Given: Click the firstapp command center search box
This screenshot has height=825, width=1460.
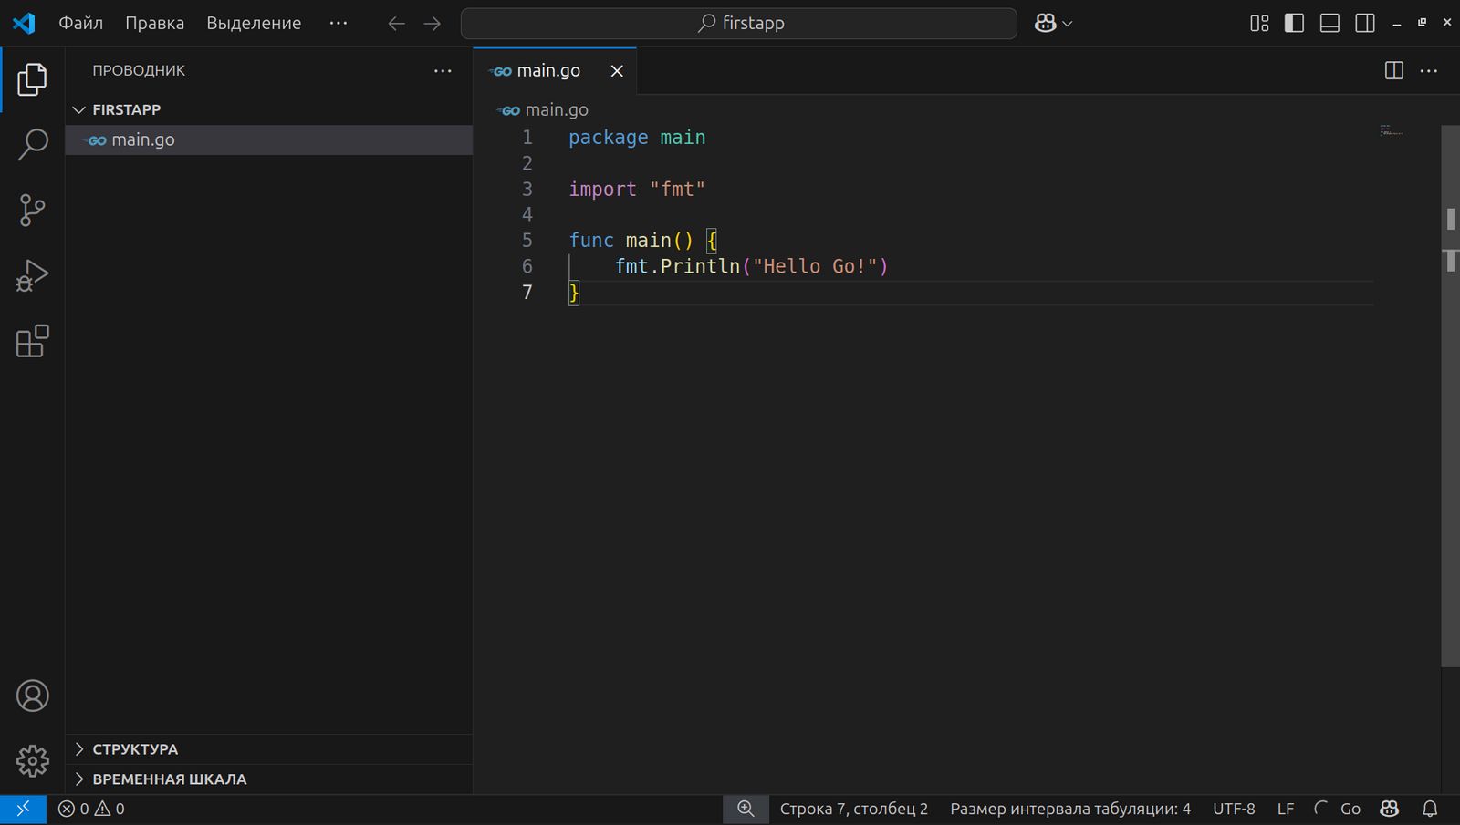Looking at the screenshot, I should 739,24.
